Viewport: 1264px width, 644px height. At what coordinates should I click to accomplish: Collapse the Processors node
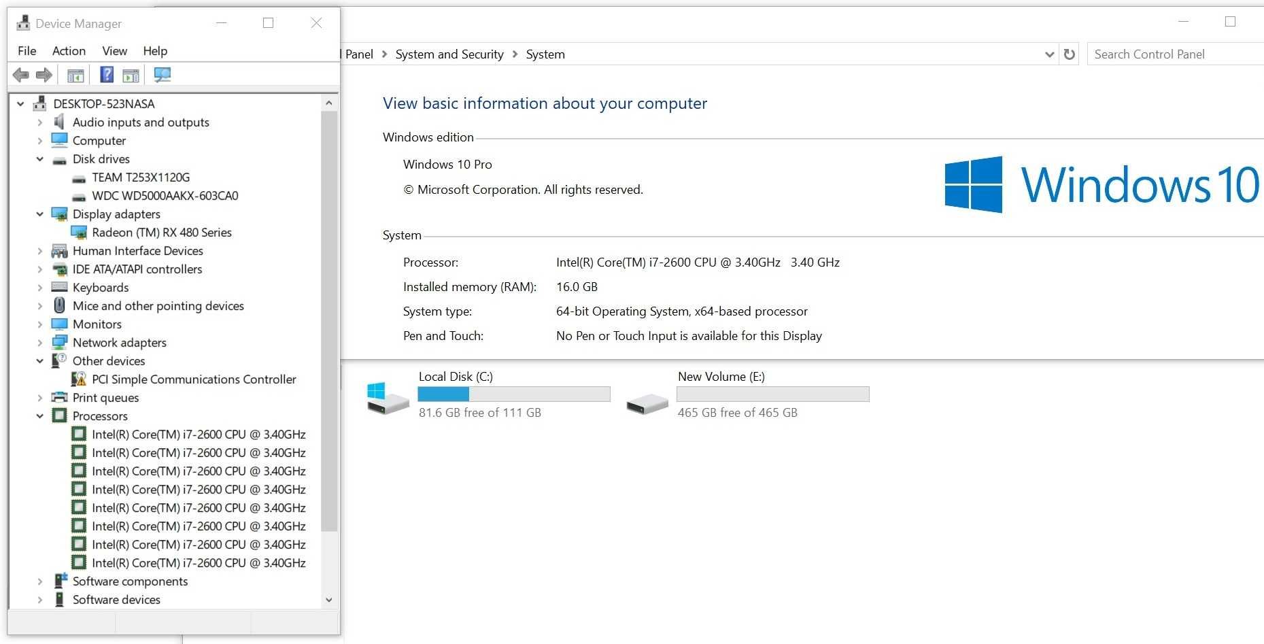40,416
